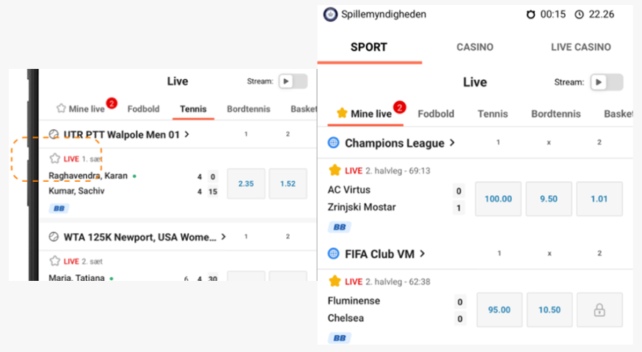This screenshot has height=352, width=642.
Task: Click the stopwatch session timer icon
Action: pos(530,15)
